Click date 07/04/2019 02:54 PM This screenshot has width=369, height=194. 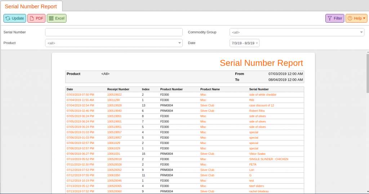coord(80,105)
